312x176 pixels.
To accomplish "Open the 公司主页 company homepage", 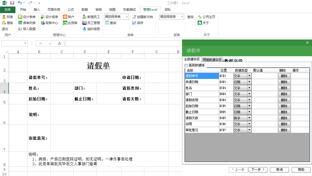I will click(x=207, y=17).
